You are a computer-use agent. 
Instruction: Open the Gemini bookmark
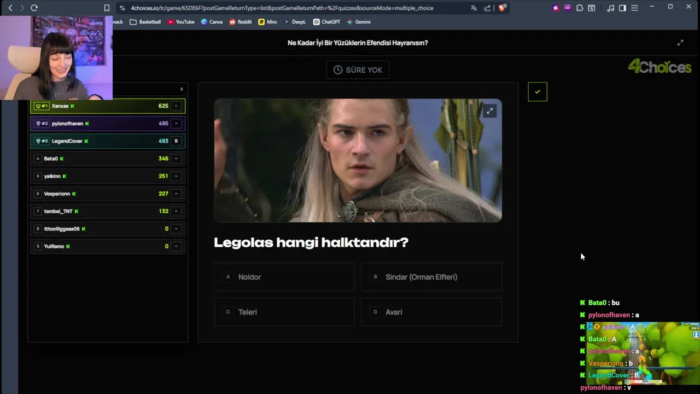[x=358, y=22]
